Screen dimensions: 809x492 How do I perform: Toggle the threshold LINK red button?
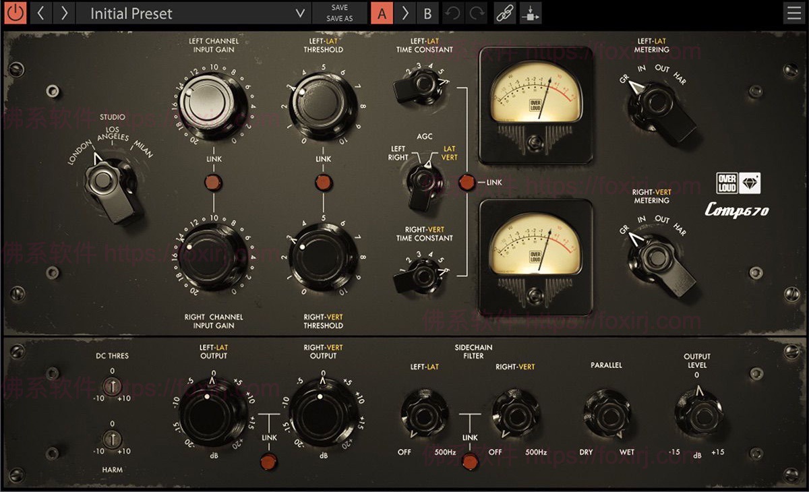(323, 182)
